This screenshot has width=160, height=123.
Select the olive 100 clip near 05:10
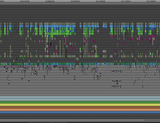[x=105, y=56]
